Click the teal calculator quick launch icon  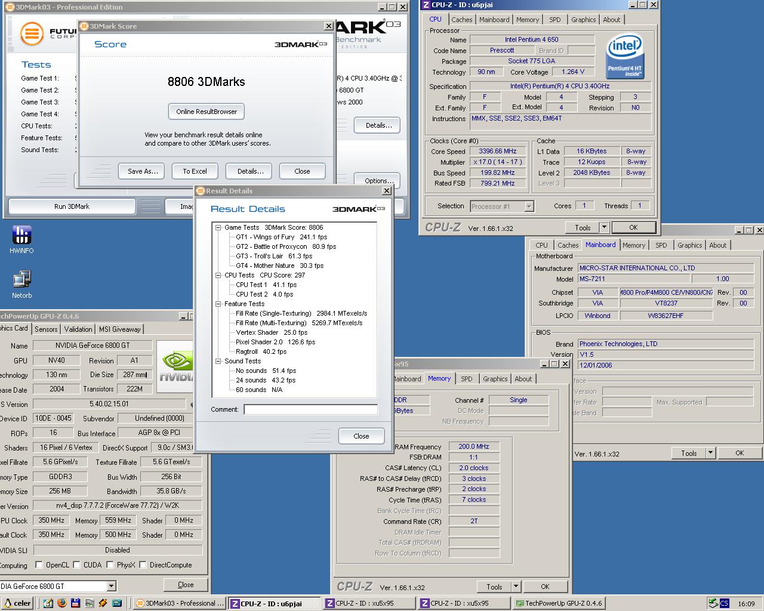point(117,603)
